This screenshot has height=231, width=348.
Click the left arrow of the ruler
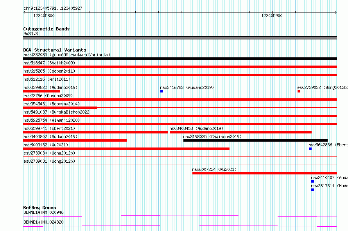pos(24,12)
